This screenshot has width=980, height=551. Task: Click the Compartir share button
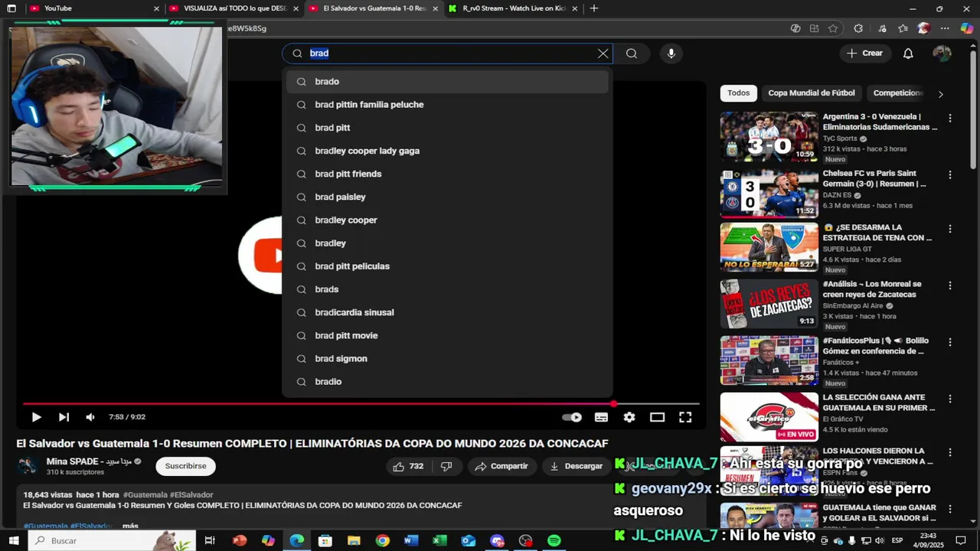click(x=501, y=466)
